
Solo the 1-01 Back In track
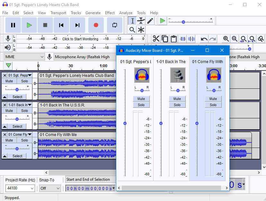click(24, 111)
